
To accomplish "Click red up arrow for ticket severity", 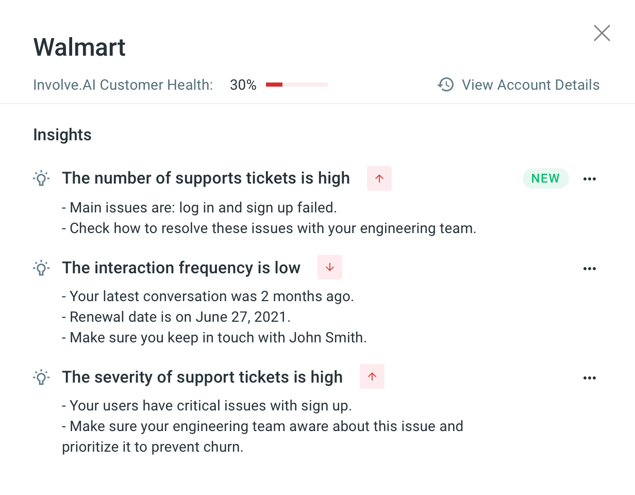I will coord(372,377).
